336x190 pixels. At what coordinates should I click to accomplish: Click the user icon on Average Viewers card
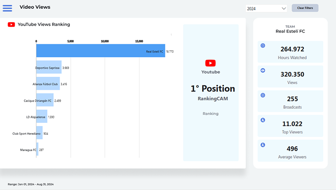pos(263,145)
